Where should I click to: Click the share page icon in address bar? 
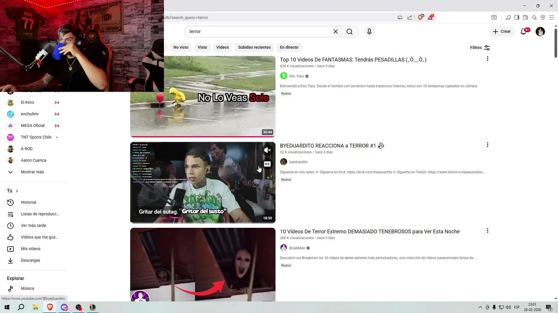[410, 17]
